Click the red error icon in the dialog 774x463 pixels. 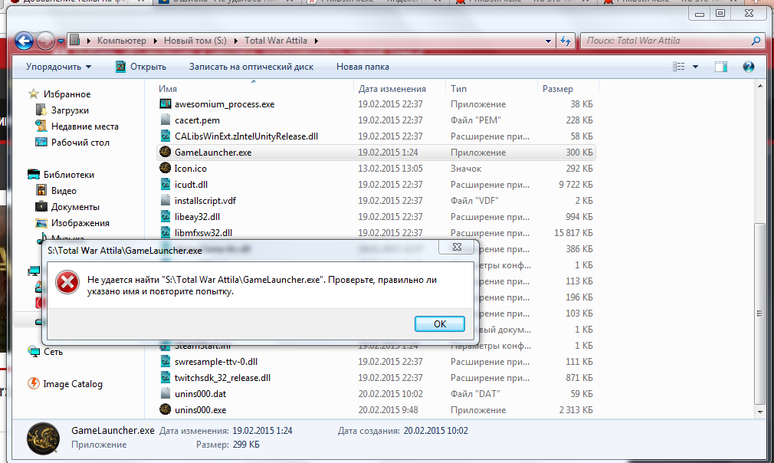(x=67, y=283)
